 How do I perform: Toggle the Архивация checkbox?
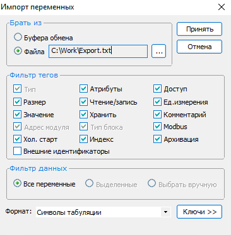point(157,139)
